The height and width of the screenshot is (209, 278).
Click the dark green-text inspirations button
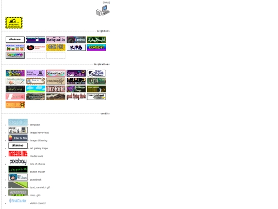[15, 89]
